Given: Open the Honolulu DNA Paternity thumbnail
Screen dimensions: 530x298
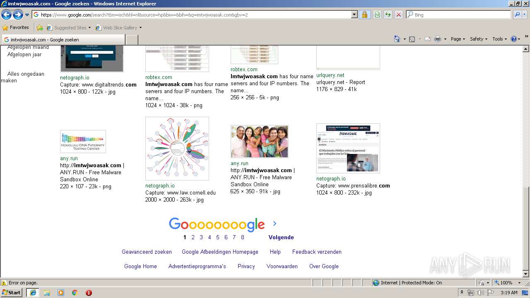Looking at the screenshot, I should (x=83, y=142).
